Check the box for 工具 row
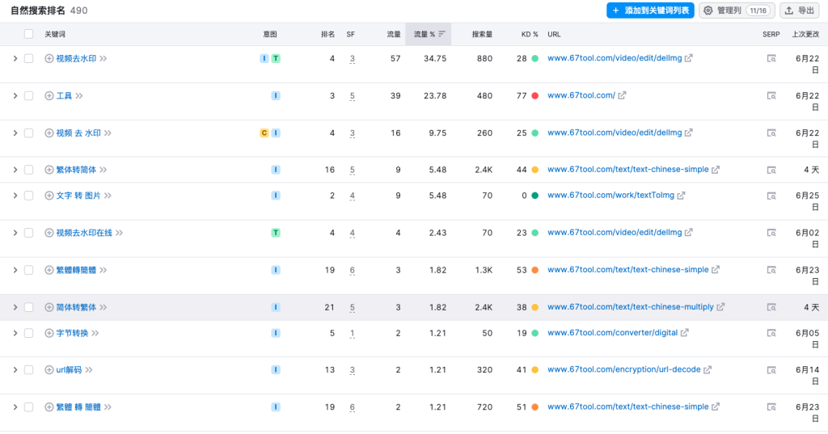Image resolution: width=828 pixels, height=434 pixels. pos(28,95)
